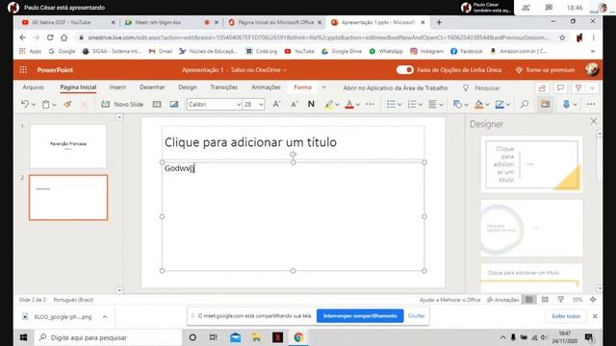This screenshot has height=346, width=616.
Task: Switch to the Design tab
Action: pos(188,87)
